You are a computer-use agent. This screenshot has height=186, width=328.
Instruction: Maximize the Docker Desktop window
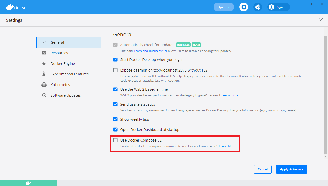click(310, 4)
